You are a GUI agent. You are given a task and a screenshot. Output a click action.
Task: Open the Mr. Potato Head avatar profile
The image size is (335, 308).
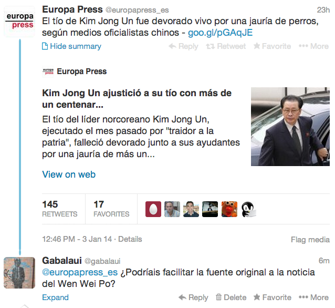(x=229, y=209)
